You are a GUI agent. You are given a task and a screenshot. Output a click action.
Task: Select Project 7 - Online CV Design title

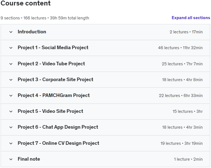pyautogui.click(x=59, y=143)
